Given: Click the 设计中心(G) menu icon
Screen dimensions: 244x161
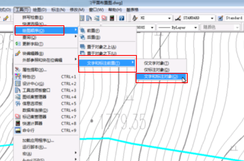Looking at the screenshot, I should point(18,84).
